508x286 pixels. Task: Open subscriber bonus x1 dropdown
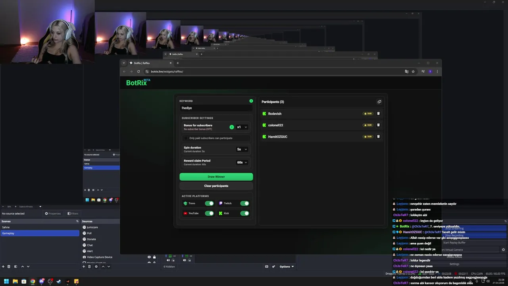click(242, 127)
